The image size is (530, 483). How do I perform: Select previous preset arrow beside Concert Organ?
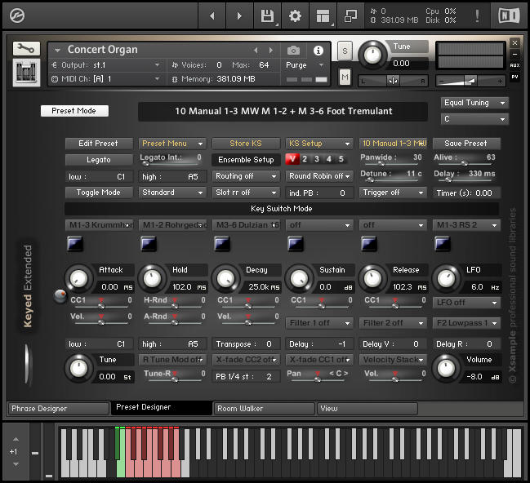[256, 51]
